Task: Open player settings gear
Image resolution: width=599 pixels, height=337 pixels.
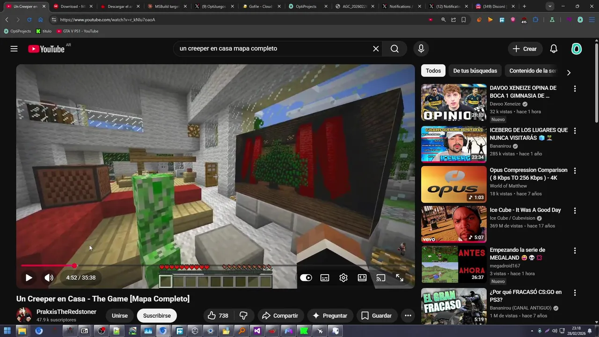Action: (343, 278)
